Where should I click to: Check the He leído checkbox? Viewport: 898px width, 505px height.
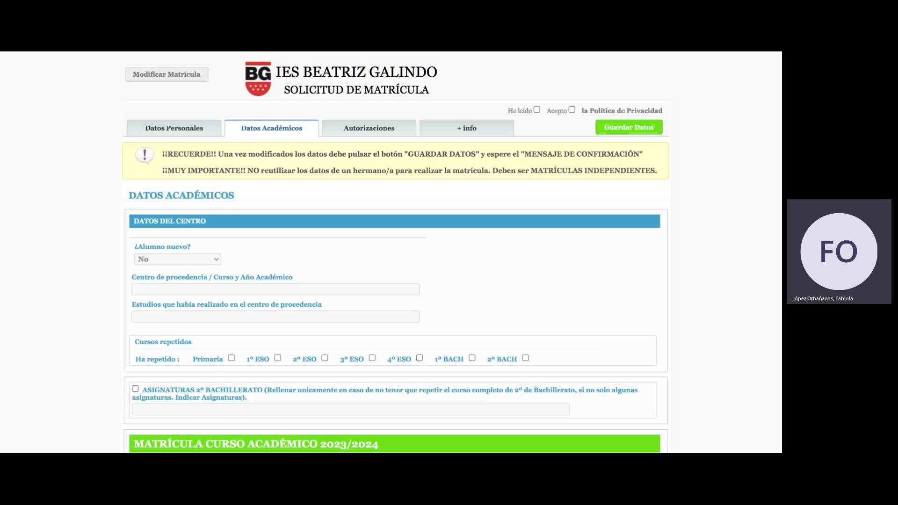(x=536, y=109)
